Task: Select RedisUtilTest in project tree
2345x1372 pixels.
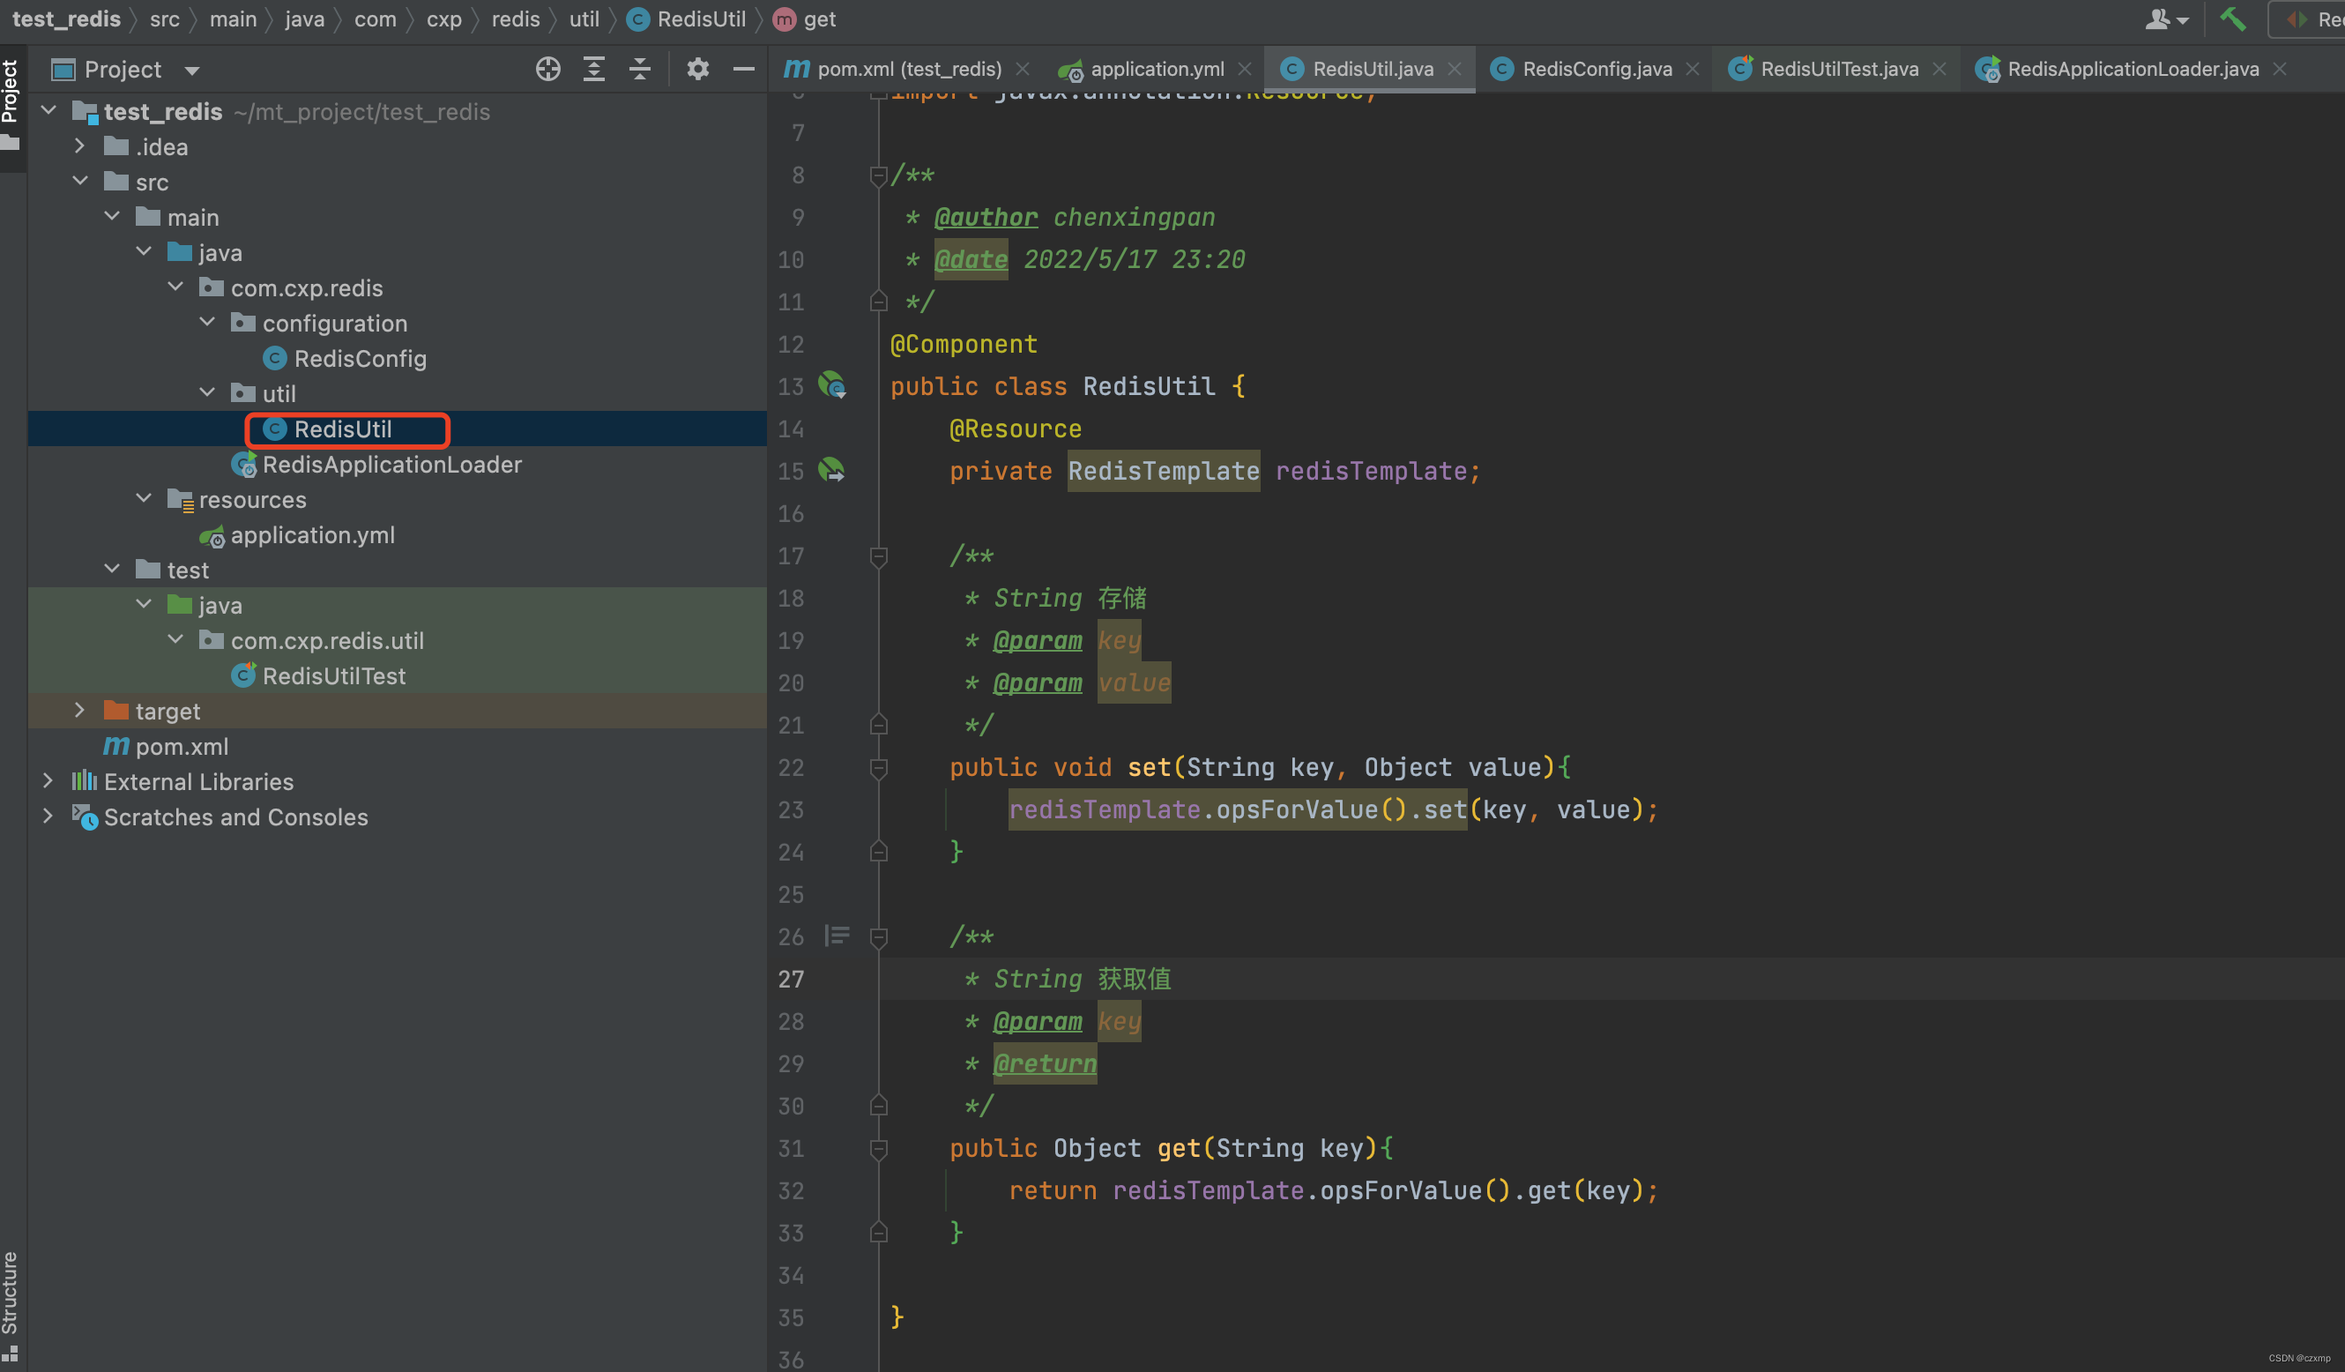Action: point(333,675)
